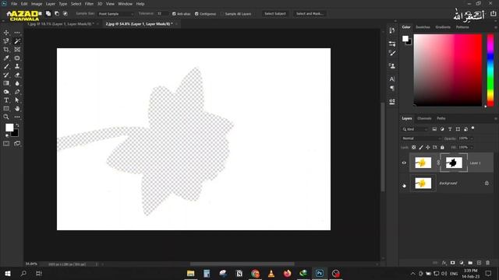This screenshot has width=499, height=280.
Task: Select the Rectangle shape tool
Action: tap(6, 109)
